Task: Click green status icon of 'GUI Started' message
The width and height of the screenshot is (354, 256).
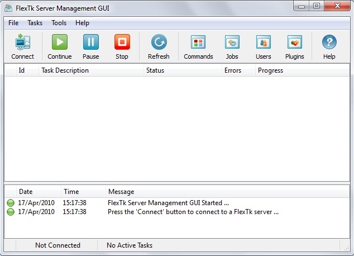Action: point(11,203)
